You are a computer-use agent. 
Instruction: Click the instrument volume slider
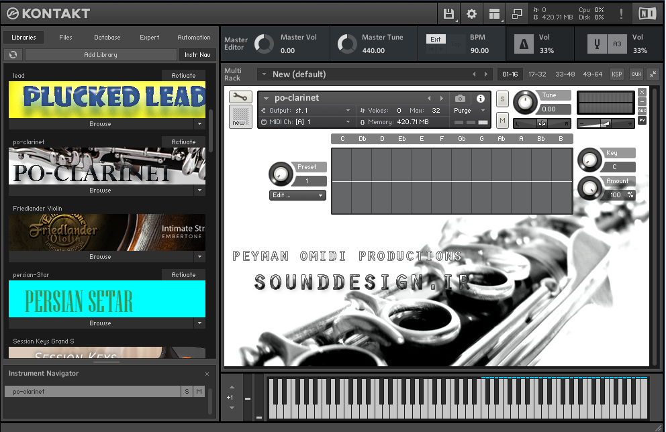click(x=606, y=123)
